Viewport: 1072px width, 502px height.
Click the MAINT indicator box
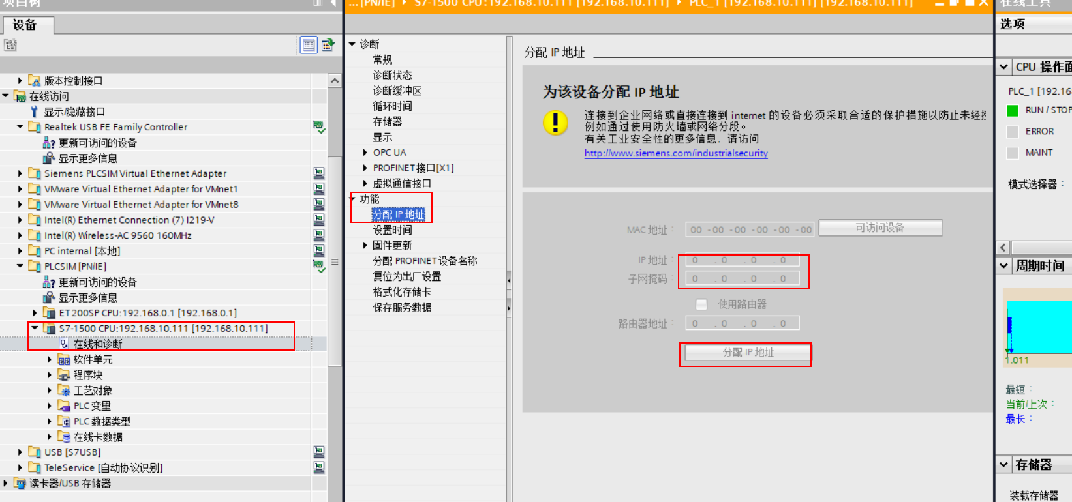coord(1013,153)
